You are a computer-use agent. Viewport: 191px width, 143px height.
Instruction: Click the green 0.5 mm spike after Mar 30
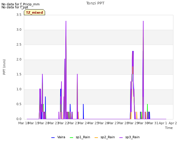tap(147, 105)
